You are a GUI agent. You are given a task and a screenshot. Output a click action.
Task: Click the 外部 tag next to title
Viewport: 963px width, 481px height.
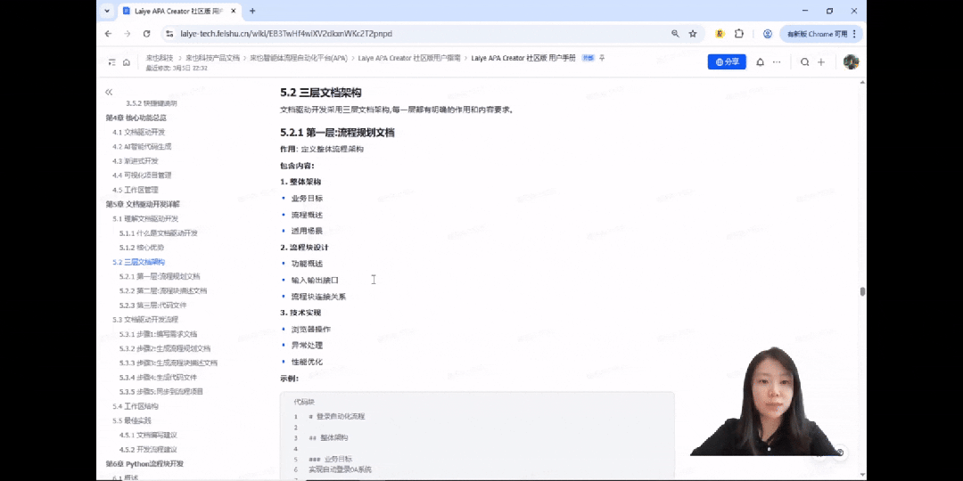tap(588, 58)
